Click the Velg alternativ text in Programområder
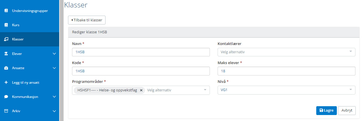This screenshot has height=121, width=362. click(x=159, y=90)
